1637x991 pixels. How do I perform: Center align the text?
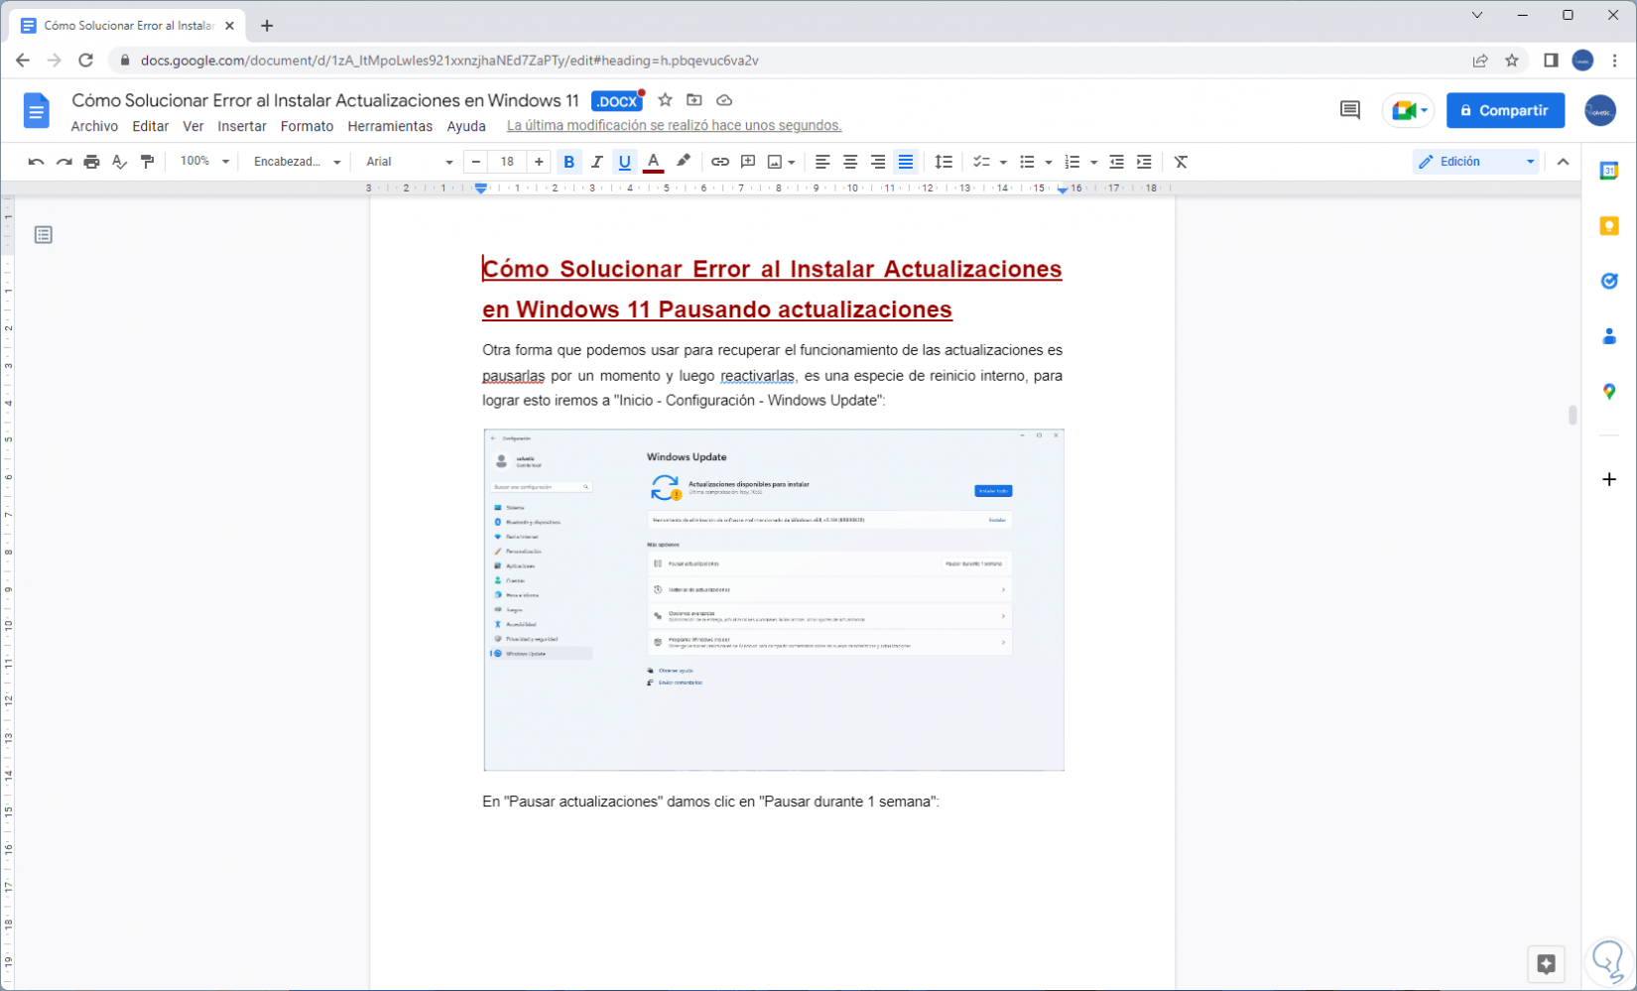[x=850, y=162]
